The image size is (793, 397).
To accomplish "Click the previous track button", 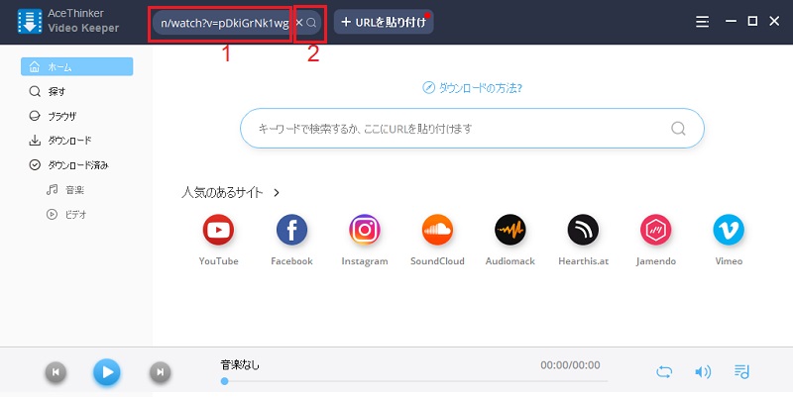I will point(56,372).
